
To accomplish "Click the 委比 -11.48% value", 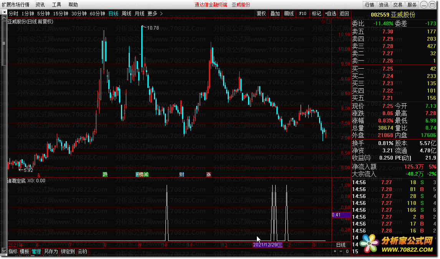I will point(383,24).
